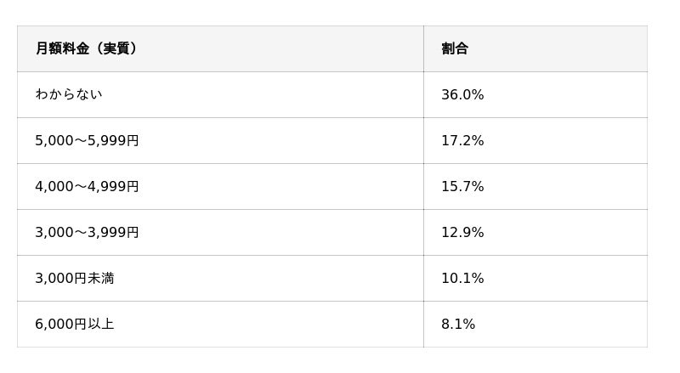This screenshot has height=373, width=680.
Task: Click the 円 character in 4,000～4,999円
Action: pos(133,187)
